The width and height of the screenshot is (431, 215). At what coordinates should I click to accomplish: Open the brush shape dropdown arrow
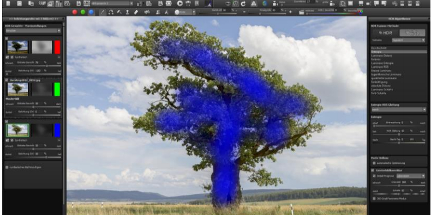(194, 12)
